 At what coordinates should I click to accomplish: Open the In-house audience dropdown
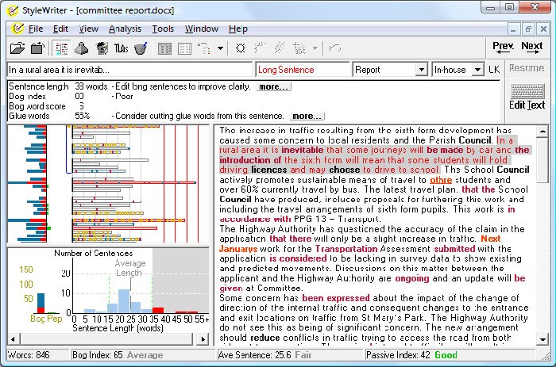[x=477, y=70]
